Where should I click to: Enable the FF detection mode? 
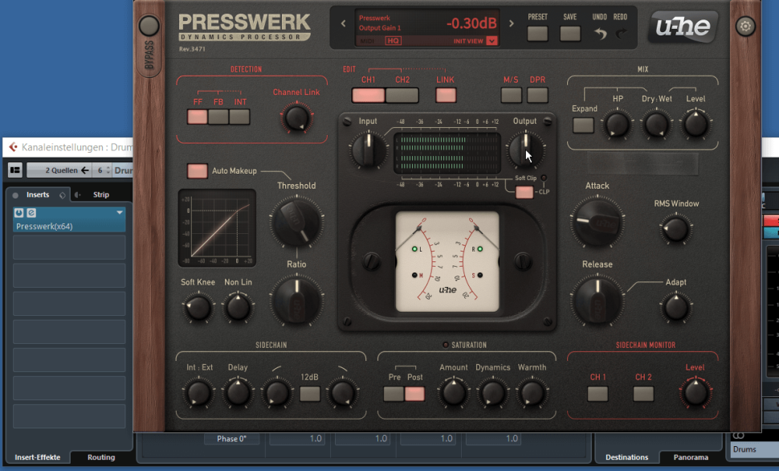tap(198, 117)
